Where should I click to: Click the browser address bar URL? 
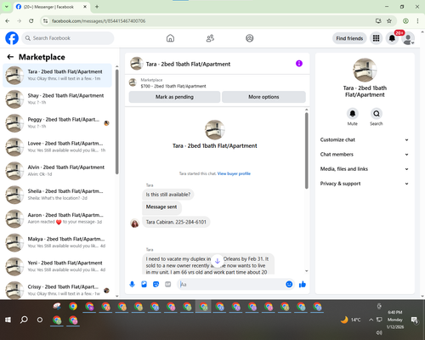(x=99, y=20)
